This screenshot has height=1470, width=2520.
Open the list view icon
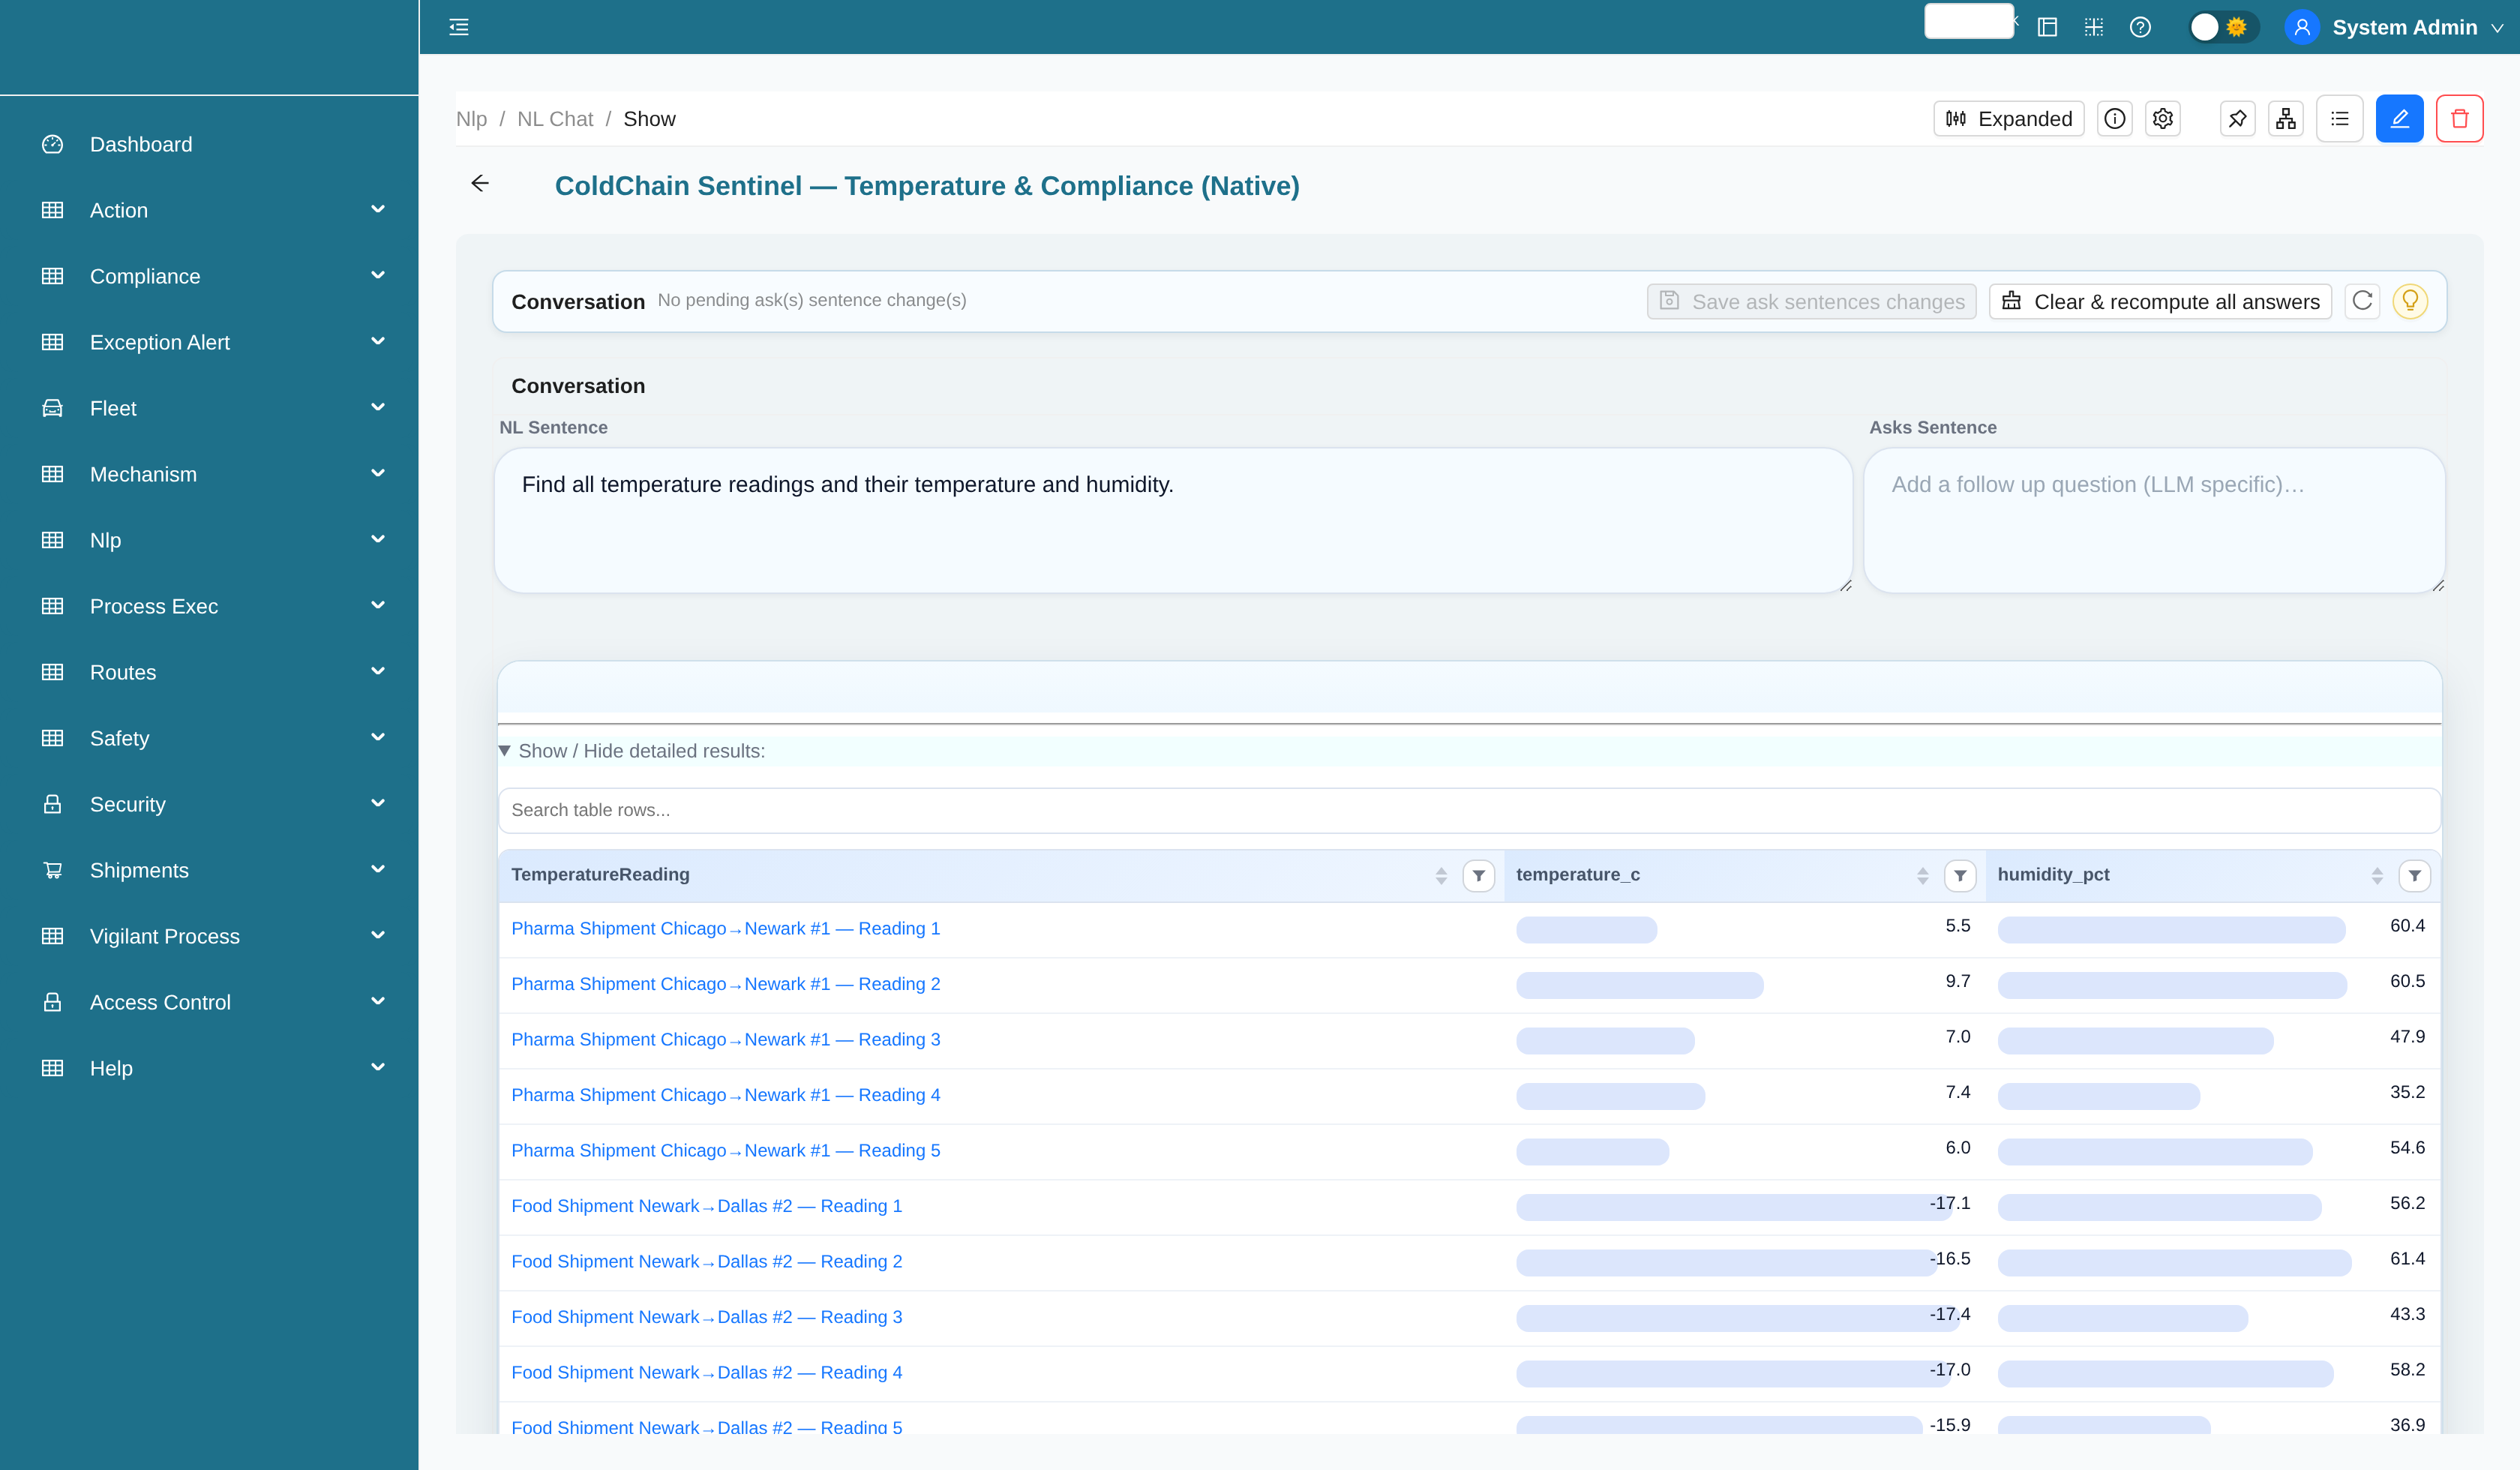click(x=2340, y=119)
